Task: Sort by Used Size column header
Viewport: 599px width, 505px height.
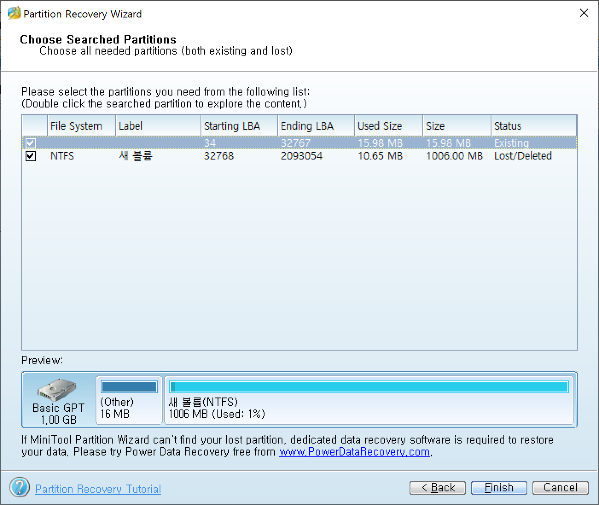Action: pyautogui.click(x=389, y=126)
